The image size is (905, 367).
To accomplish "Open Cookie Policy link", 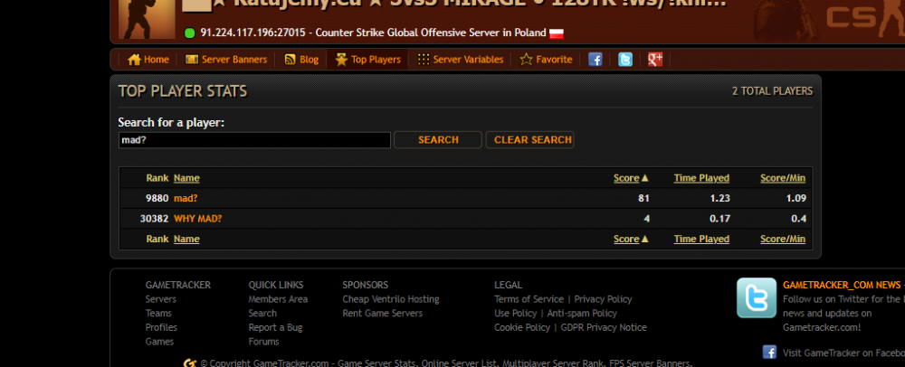I will tap(522, 327).
